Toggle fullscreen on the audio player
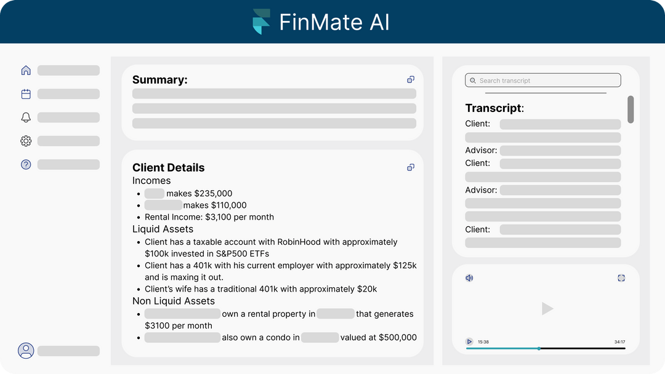The width and height of the screenshot is (665, 374). pos(621,277)
